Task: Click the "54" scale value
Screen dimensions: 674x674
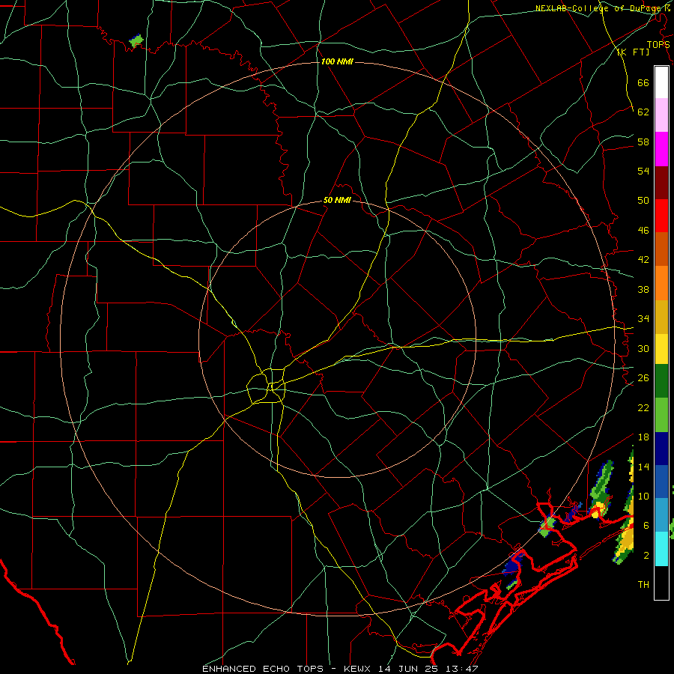Action: pos(643,171)
